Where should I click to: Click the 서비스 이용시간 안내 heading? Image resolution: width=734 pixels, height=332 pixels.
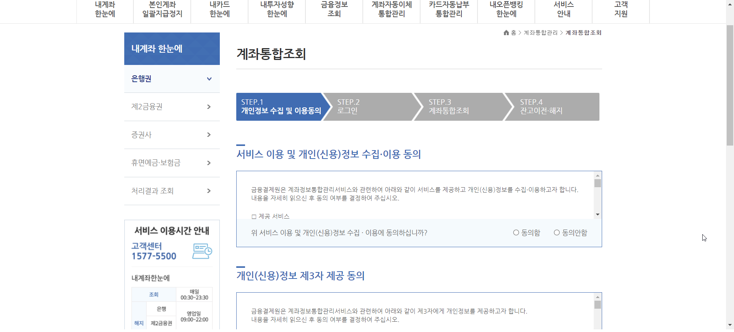(x=172, y=231)
